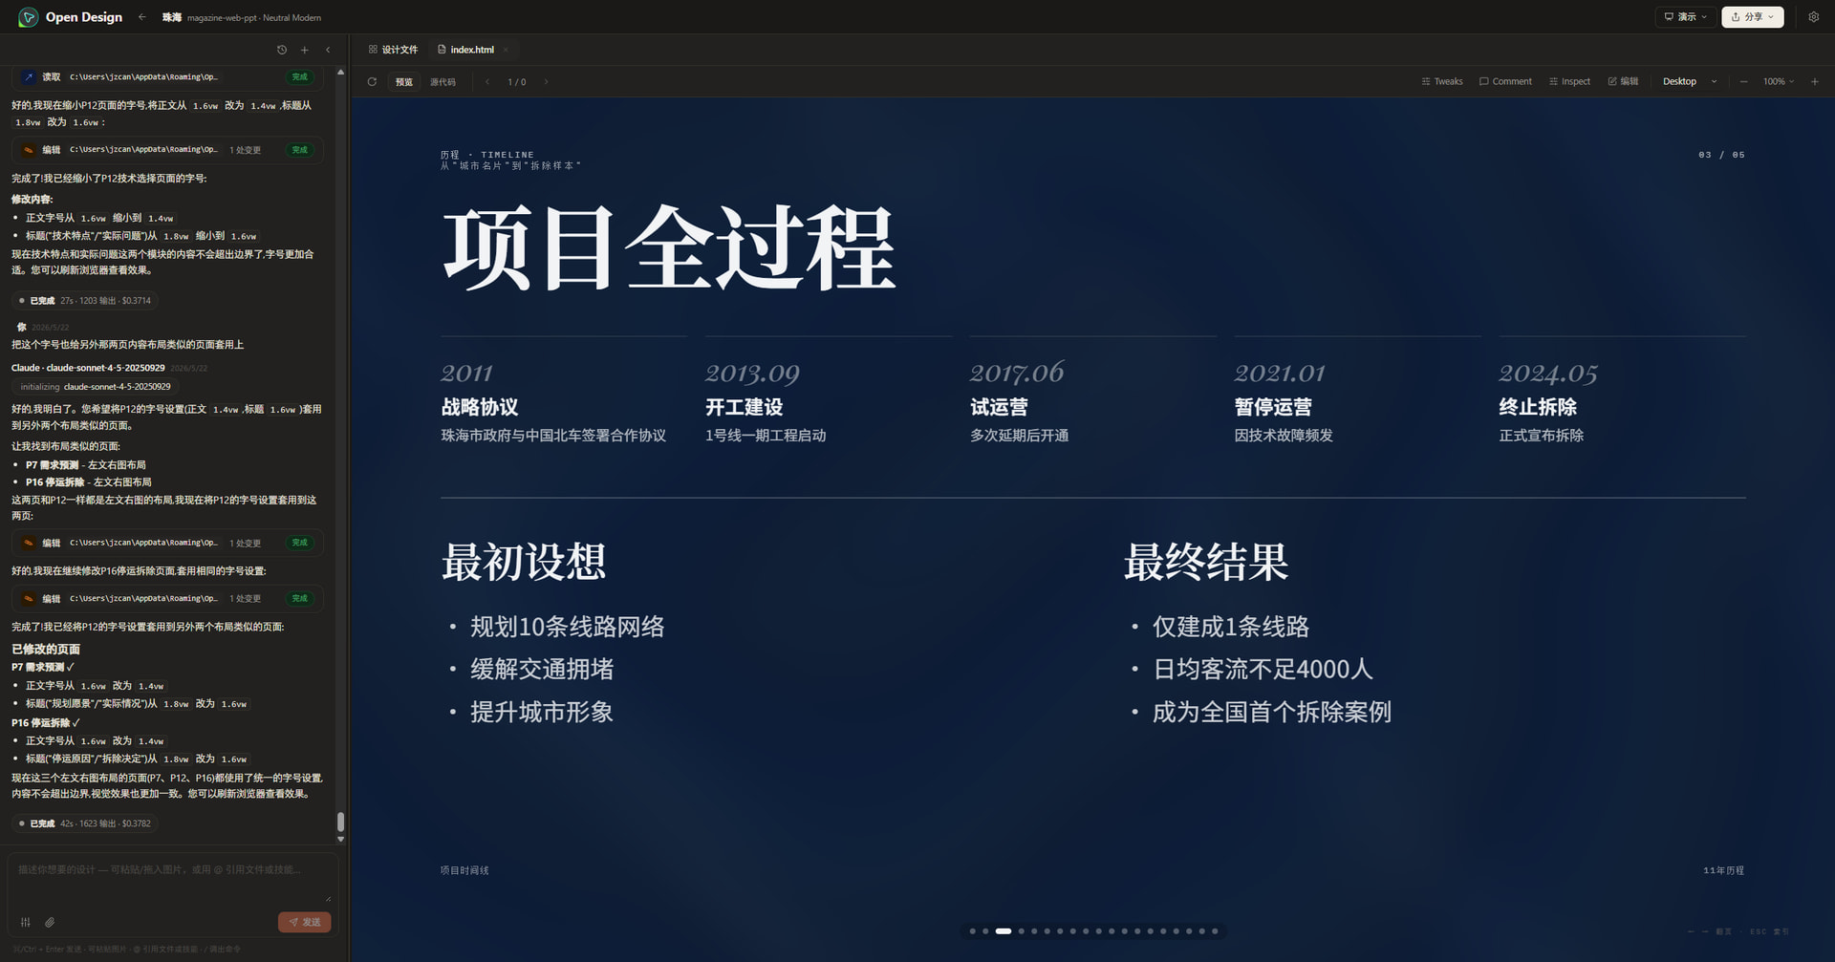Open the Desktop viewport dropdown
The height and width of the screenshot is (962, 1835).
point(1690,82)
